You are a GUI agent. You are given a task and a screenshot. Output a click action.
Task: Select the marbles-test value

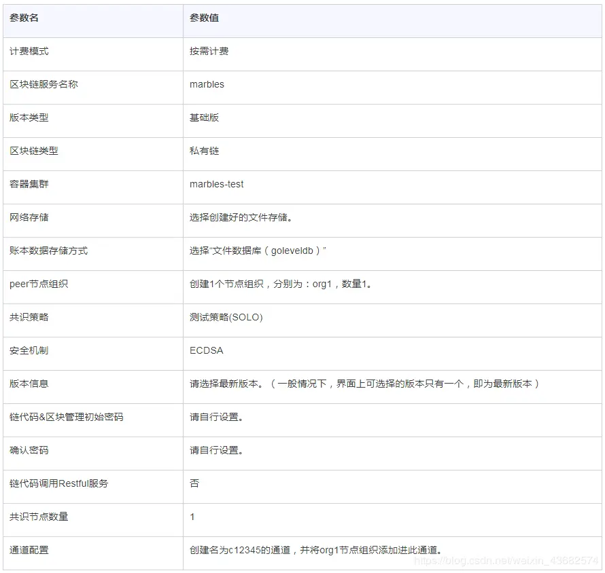click(216, 184)
